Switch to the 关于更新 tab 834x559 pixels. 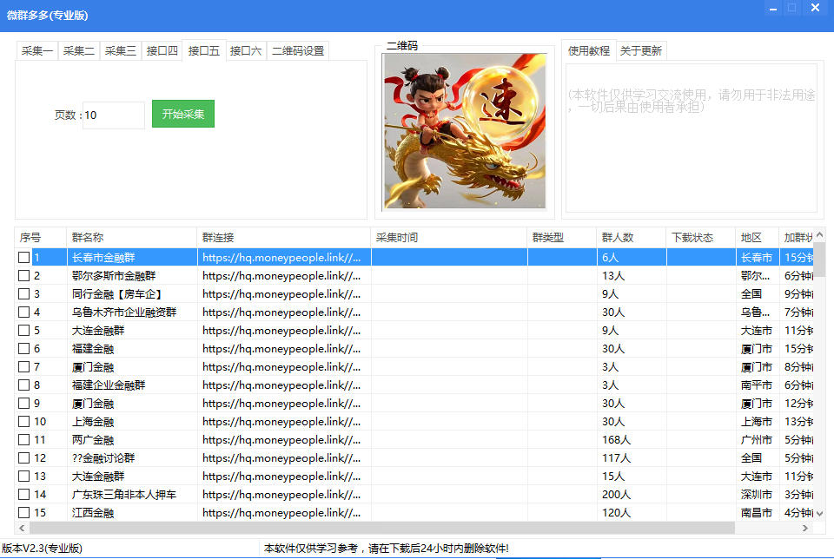643,49
